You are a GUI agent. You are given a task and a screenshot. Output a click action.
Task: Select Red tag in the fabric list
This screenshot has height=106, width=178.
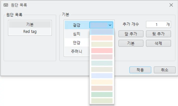pyautogui.click(x=30, y=32)
